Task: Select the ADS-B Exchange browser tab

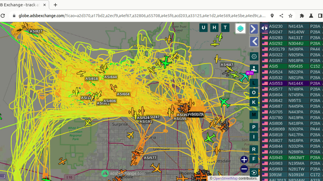Action: [x=24, y=5]
